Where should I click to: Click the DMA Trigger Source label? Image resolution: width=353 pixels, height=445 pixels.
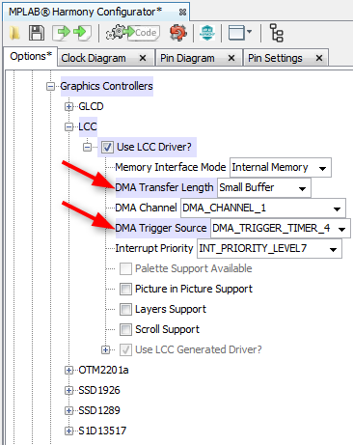(161, 228)
